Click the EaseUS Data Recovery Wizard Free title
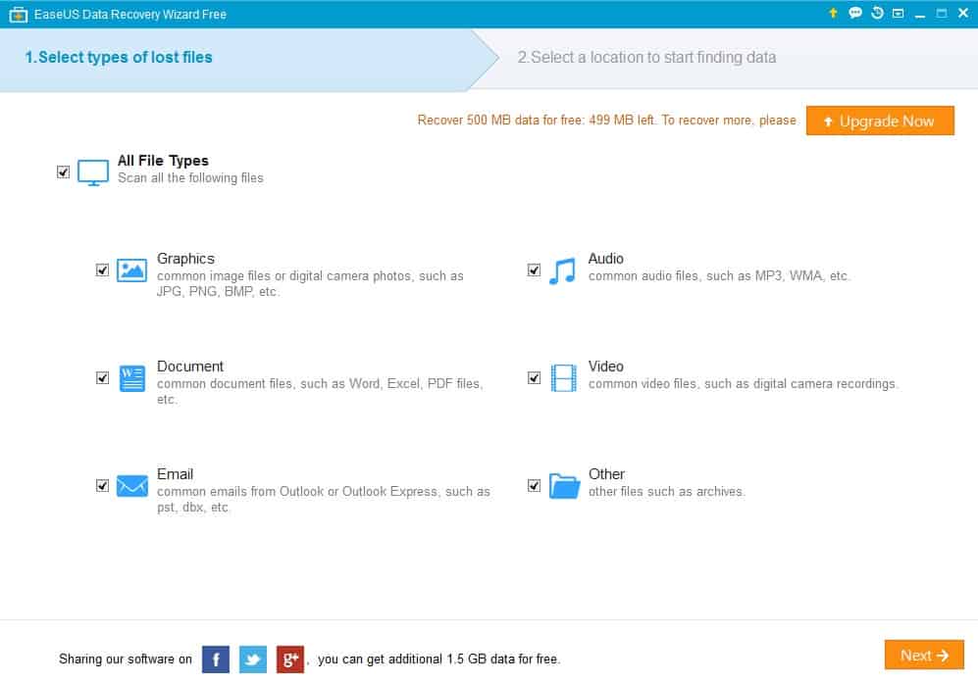 [130, 15]
